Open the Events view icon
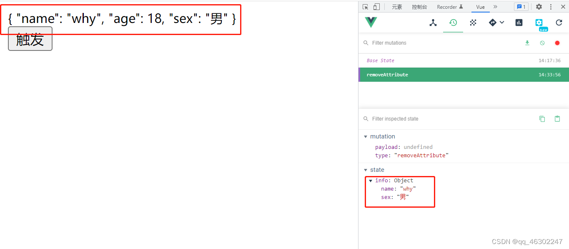 pos(473,23)
